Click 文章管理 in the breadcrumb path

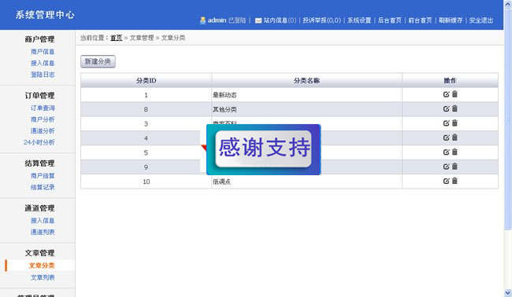[142, 38]
